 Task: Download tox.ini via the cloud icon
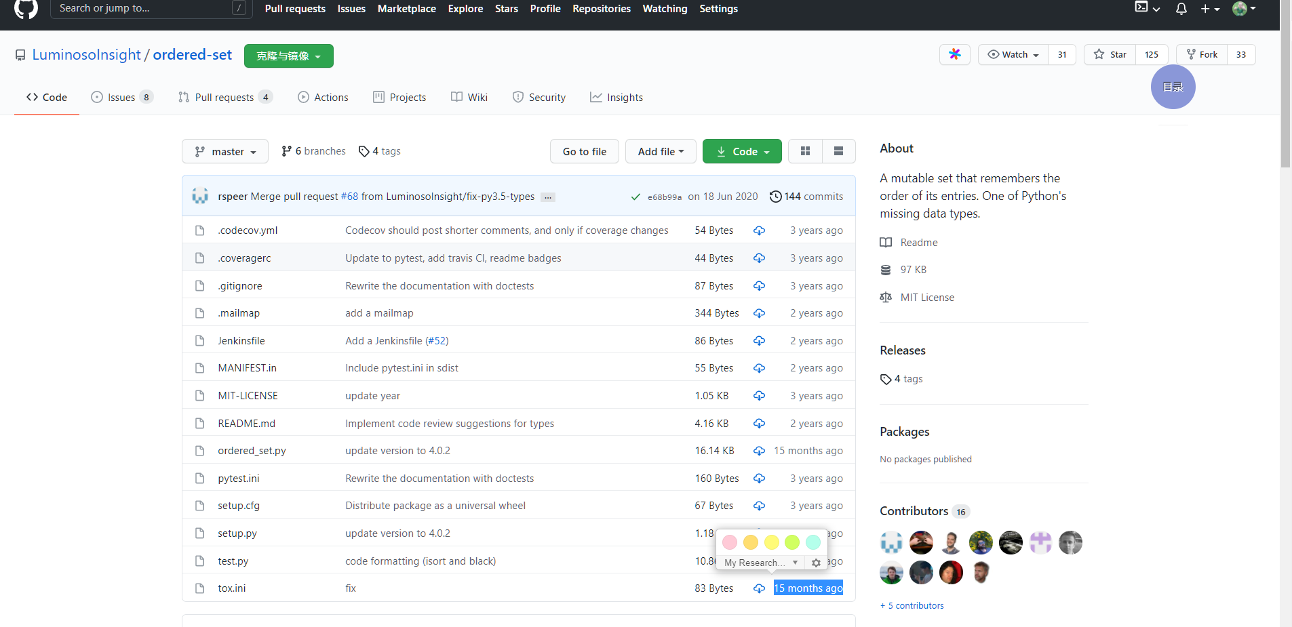coord(759,588)
